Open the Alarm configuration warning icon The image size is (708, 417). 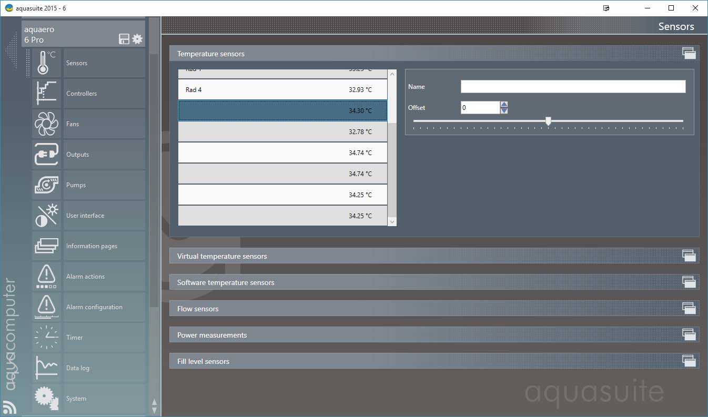(46, 307)
